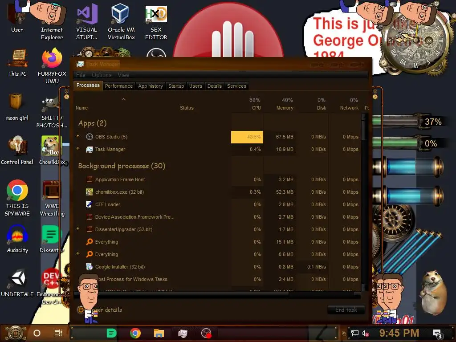Expand DissenterUpgrader (32 bit) row
This screenshot has width=456, height=342.
coord(77,228)
